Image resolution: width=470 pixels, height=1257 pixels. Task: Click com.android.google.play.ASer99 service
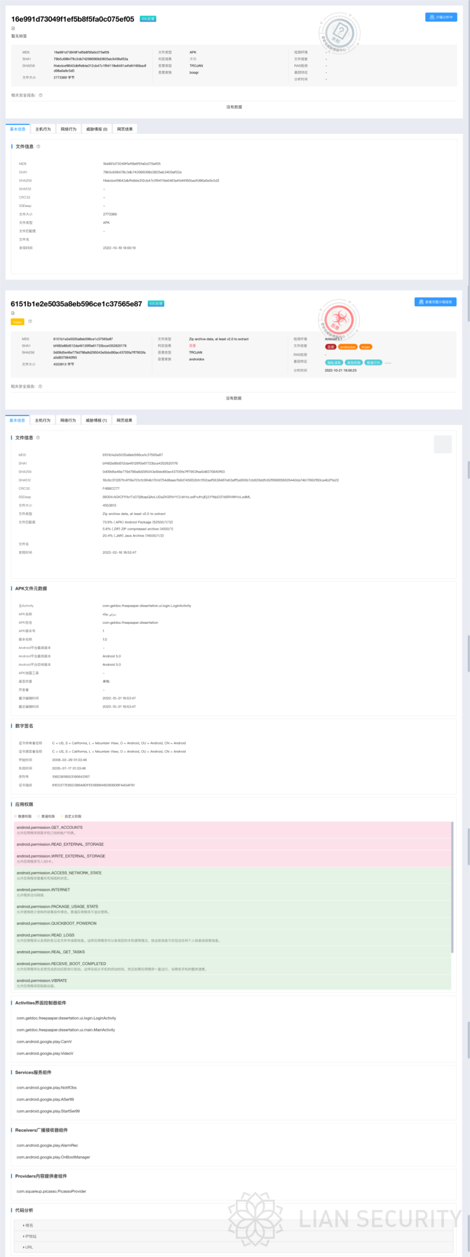tap(45, 1099)
